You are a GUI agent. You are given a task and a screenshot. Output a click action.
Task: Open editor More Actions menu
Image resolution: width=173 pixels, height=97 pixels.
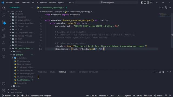[170, 8]
